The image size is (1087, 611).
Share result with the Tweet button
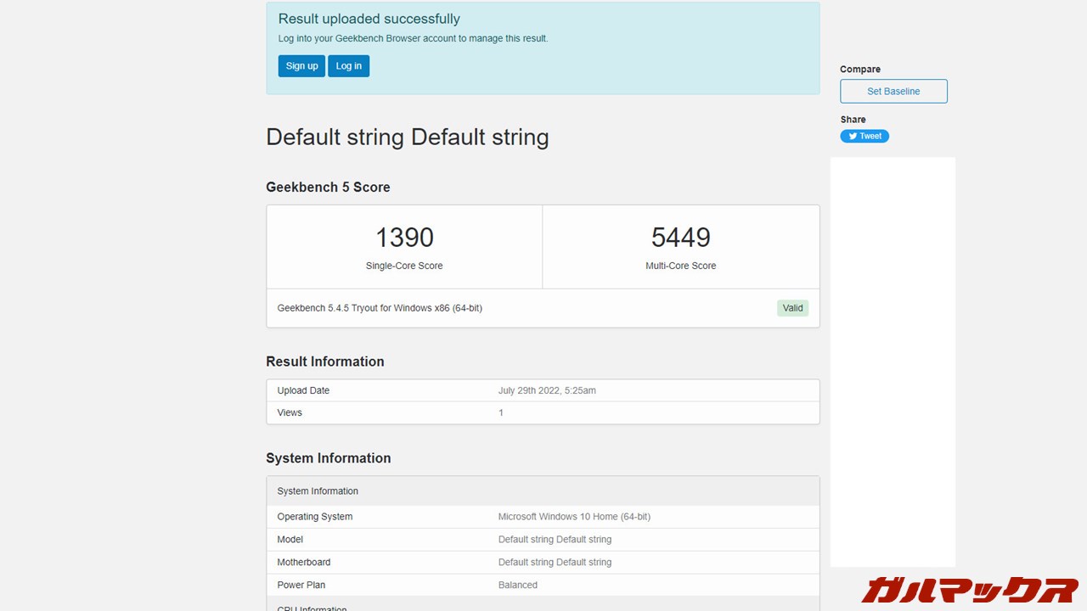click(865, 136)
